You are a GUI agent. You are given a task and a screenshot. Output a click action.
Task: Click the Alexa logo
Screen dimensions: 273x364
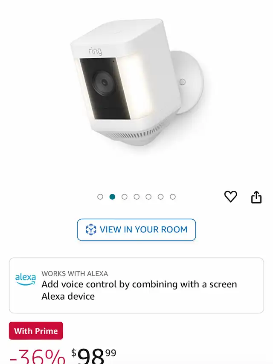(26, 279)
